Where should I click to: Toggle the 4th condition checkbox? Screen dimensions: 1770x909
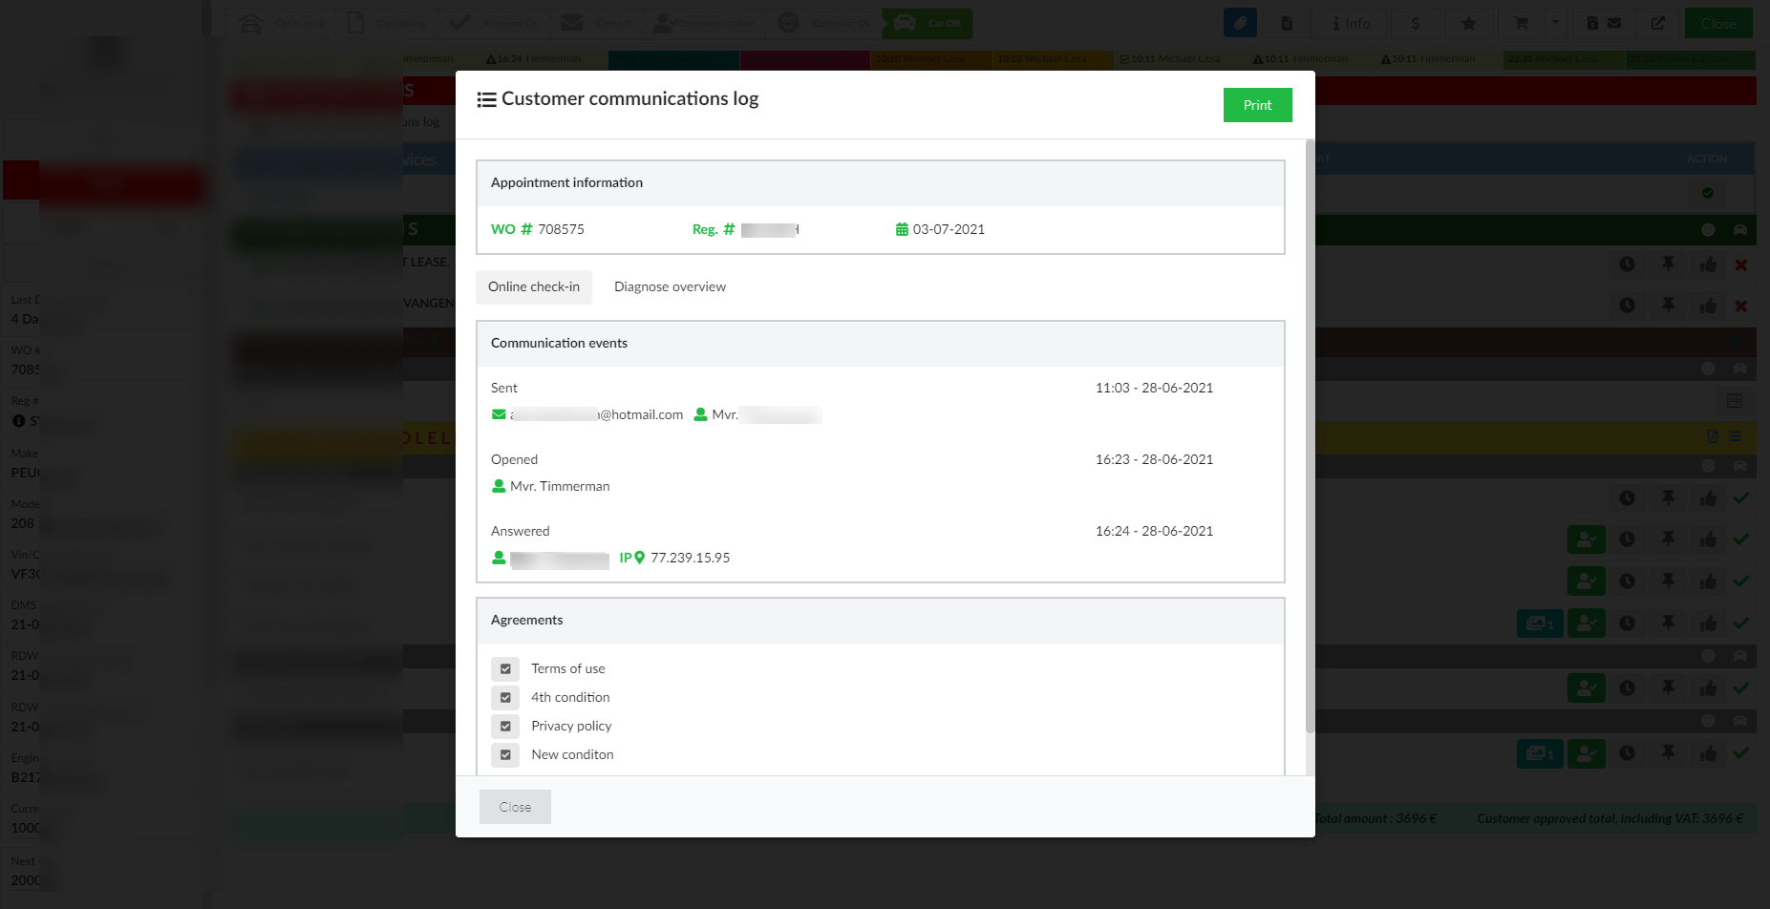click(x=505, y=697)
